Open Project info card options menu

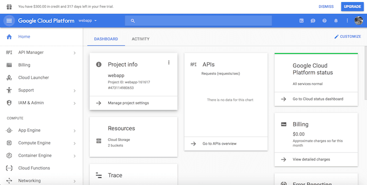click(x=169, y=63)
